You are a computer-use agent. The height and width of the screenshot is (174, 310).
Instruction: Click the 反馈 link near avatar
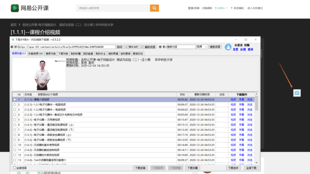(x=243, y=49)
